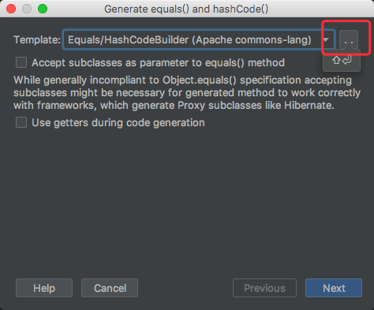Viewport: 374px width, 310px height.
Task: Click the disabled Previous button
Action: point(264,288)
